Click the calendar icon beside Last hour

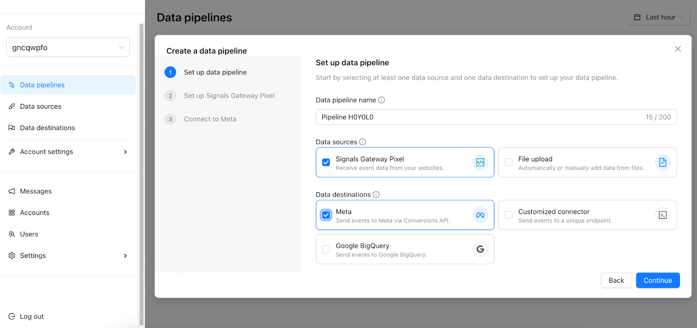pos(637,17)
